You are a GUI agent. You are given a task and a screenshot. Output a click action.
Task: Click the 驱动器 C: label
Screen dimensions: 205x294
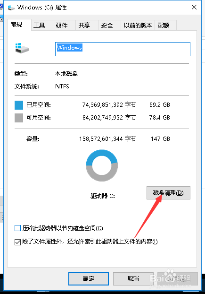[103, 196]
